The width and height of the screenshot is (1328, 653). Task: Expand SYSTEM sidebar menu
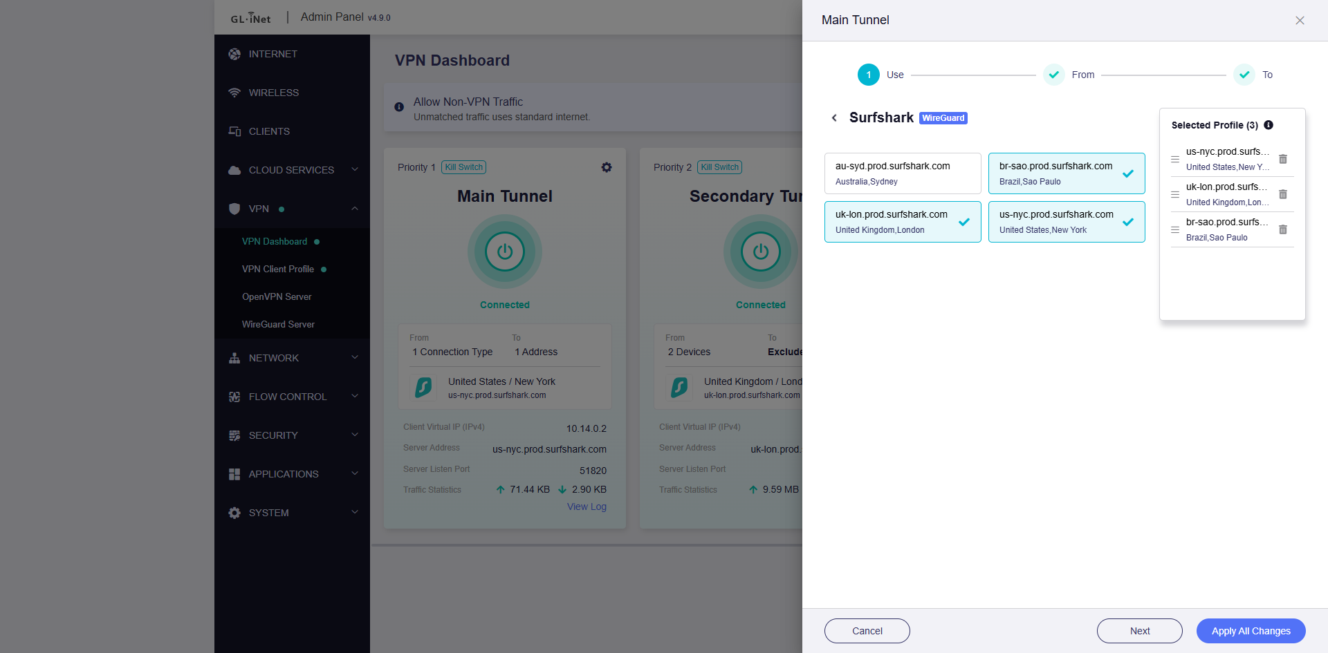point(292,513)
